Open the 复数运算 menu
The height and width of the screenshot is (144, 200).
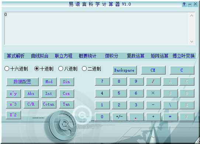tap(135, 56)
